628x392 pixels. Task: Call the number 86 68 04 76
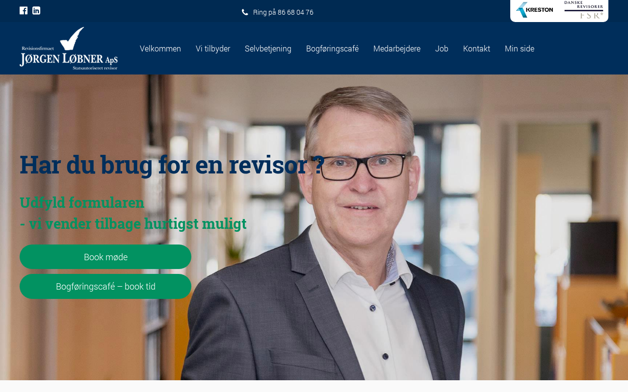pyautogui.click(x=295, y=12)
